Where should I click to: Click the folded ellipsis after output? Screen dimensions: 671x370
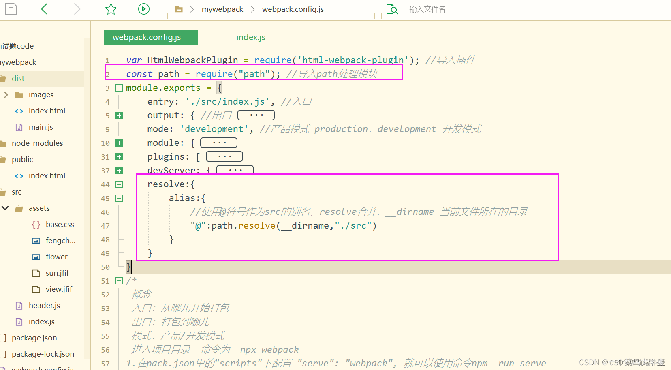(x=256, y=115)
